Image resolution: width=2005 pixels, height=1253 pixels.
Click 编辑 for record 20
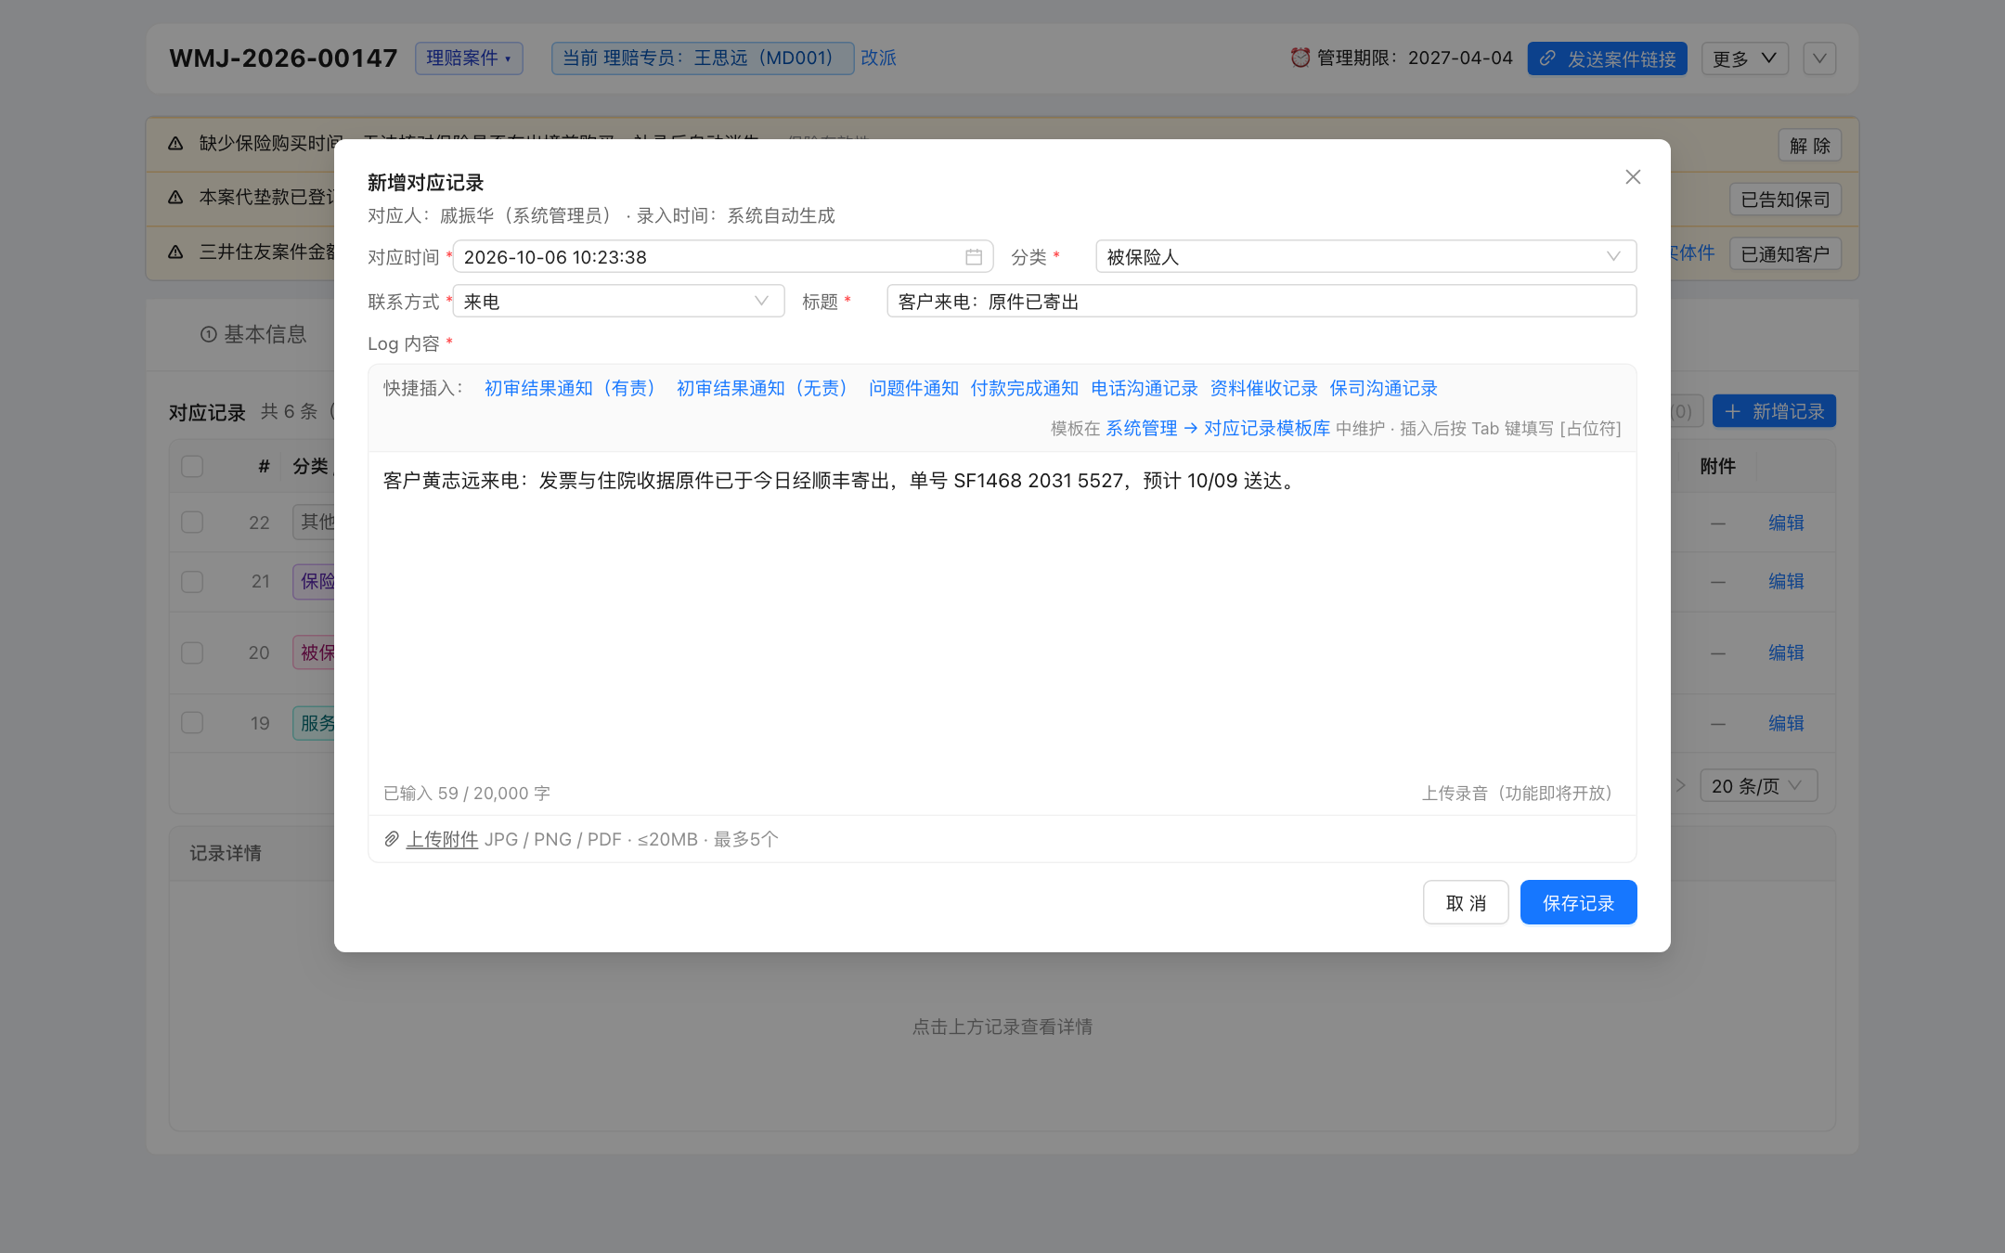coord(1786,652)
